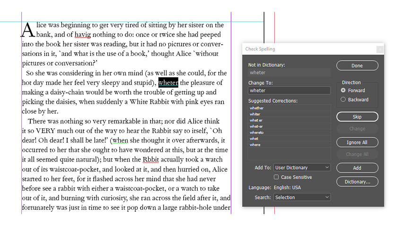This screenshot has width=402, height=225.
Task: Click the Done button
Action: (x=357, y=65)
